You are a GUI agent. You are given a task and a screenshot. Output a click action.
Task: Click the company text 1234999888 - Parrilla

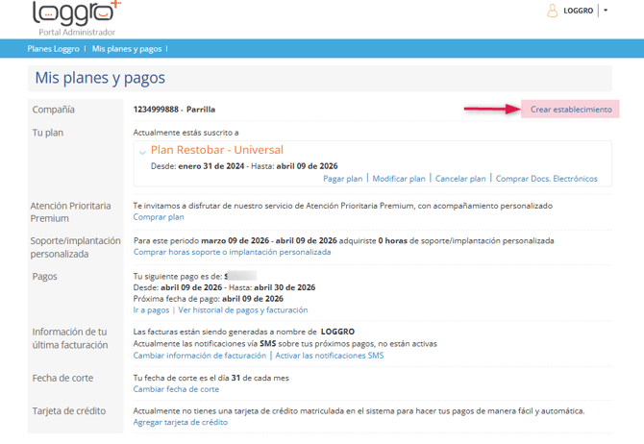[174, 110]
